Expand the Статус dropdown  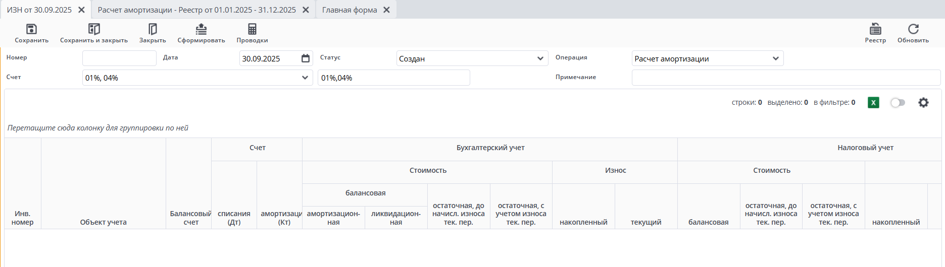[x=540, y=58]
